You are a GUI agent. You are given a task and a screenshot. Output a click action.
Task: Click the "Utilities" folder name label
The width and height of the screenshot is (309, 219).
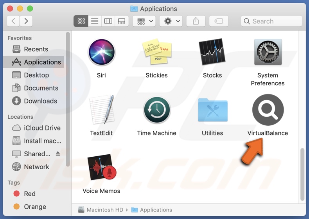(212, 133)
